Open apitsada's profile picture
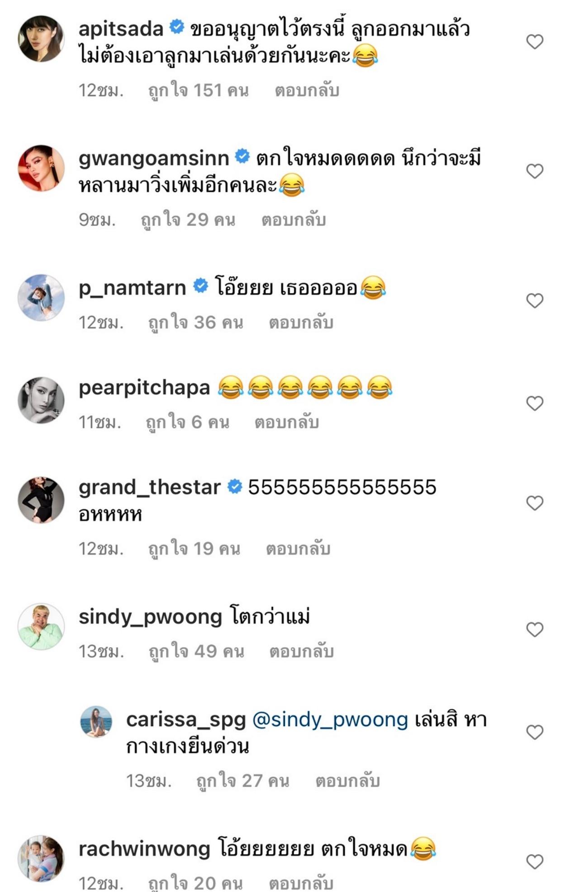 (x=41, y=38)
